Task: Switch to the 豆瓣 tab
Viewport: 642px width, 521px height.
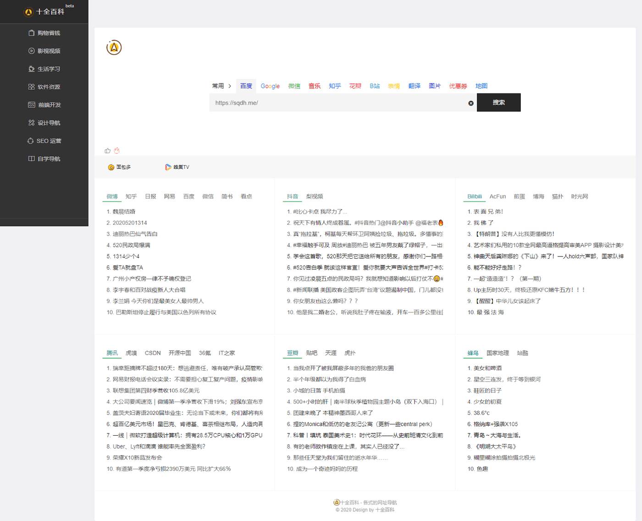Action: (293, 353)
